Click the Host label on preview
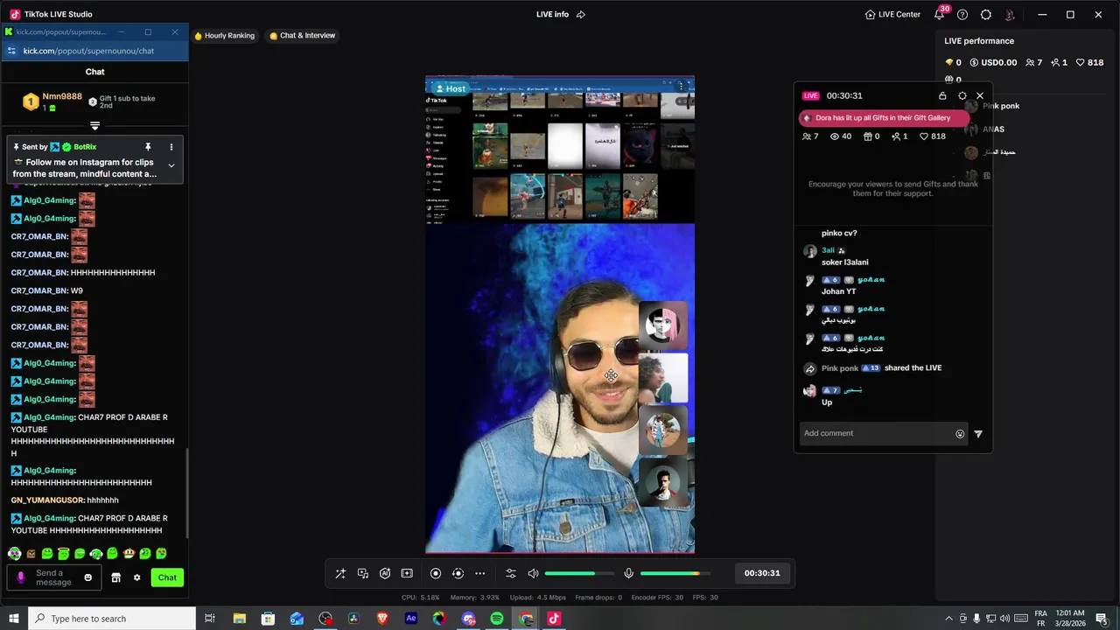 point(451,88)
